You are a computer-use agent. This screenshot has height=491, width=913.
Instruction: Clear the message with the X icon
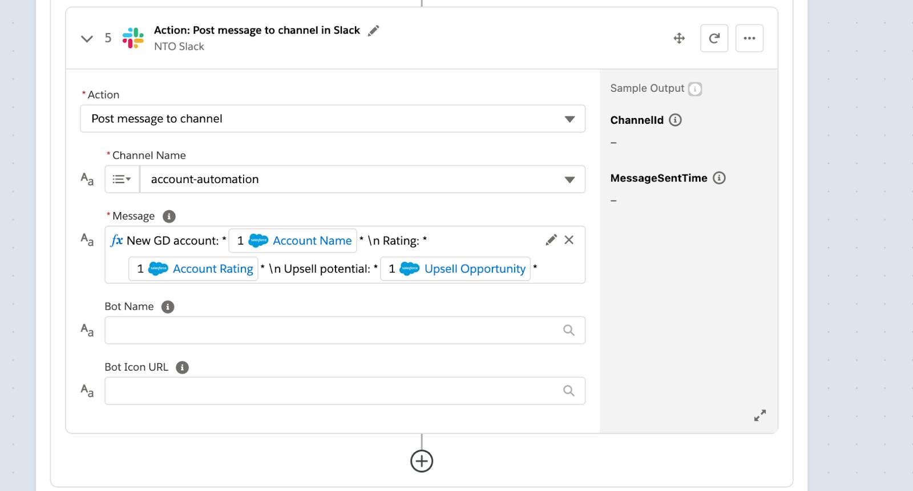[x=569, y=240]
